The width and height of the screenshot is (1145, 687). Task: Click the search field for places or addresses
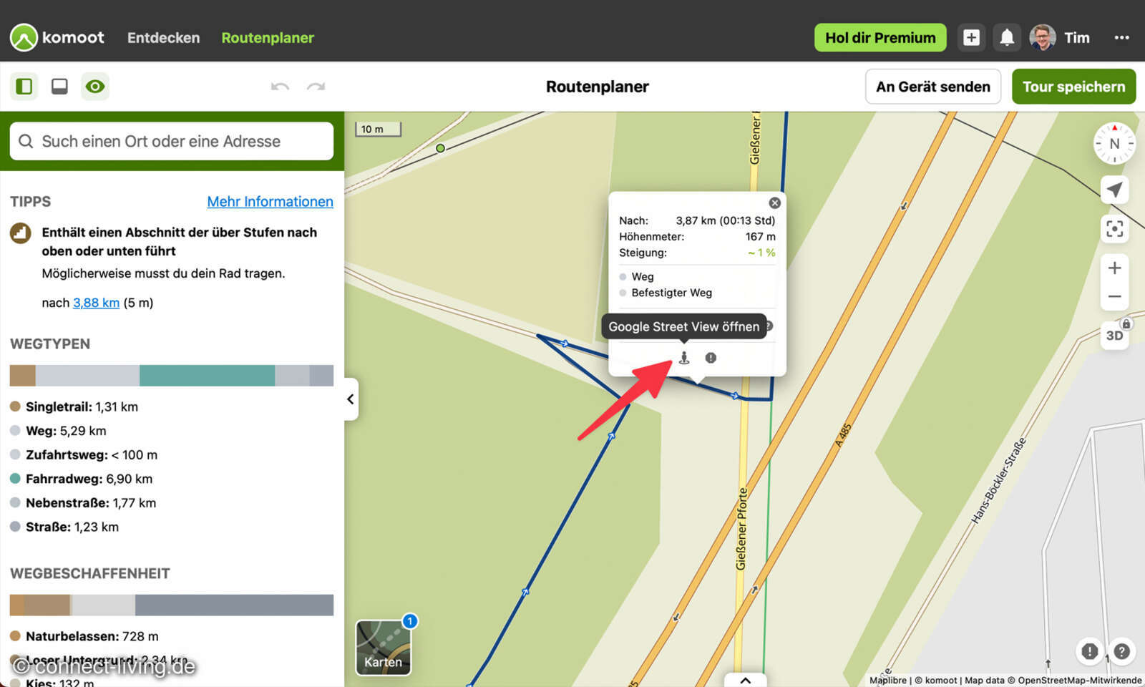[x=170, y=141]
